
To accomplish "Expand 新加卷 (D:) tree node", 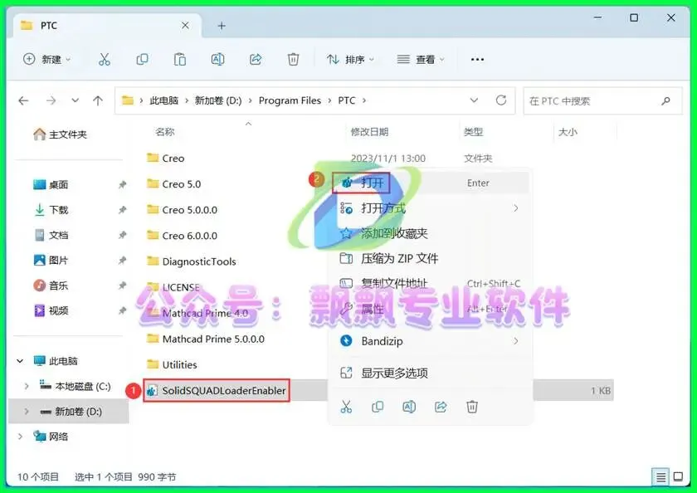I will tap(27, 412).
